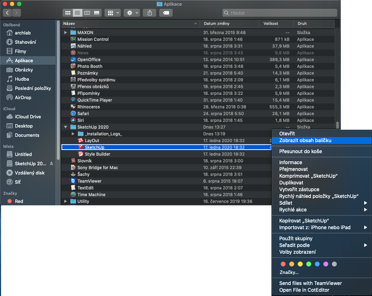Open AirDrop in the sidebar

(x=28, y=97)
